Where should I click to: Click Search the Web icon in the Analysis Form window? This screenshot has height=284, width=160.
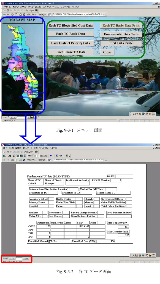tap(24, 14)
